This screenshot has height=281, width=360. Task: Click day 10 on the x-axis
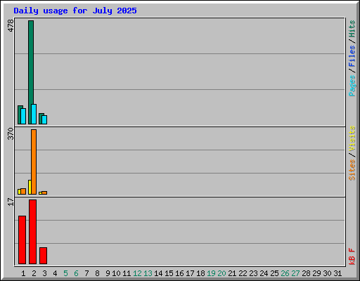116,273
